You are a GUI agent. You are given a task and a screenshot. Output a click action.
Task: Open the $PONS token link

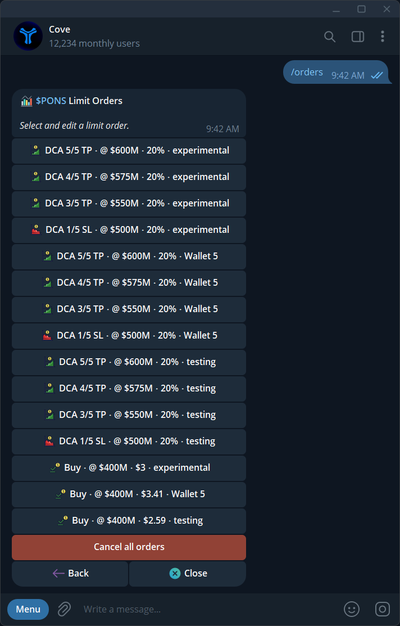(x=51, y=101)
